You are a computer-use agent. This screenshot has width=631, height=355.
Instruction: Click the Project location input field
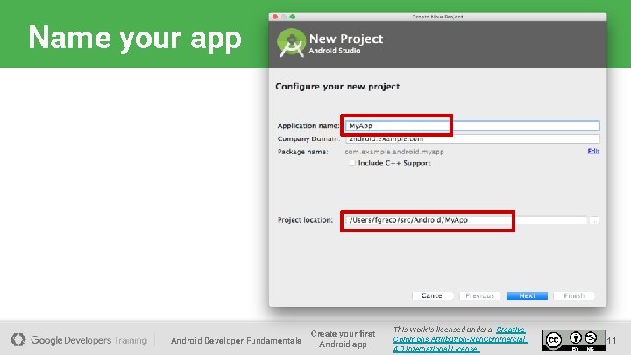coord(466,220)
